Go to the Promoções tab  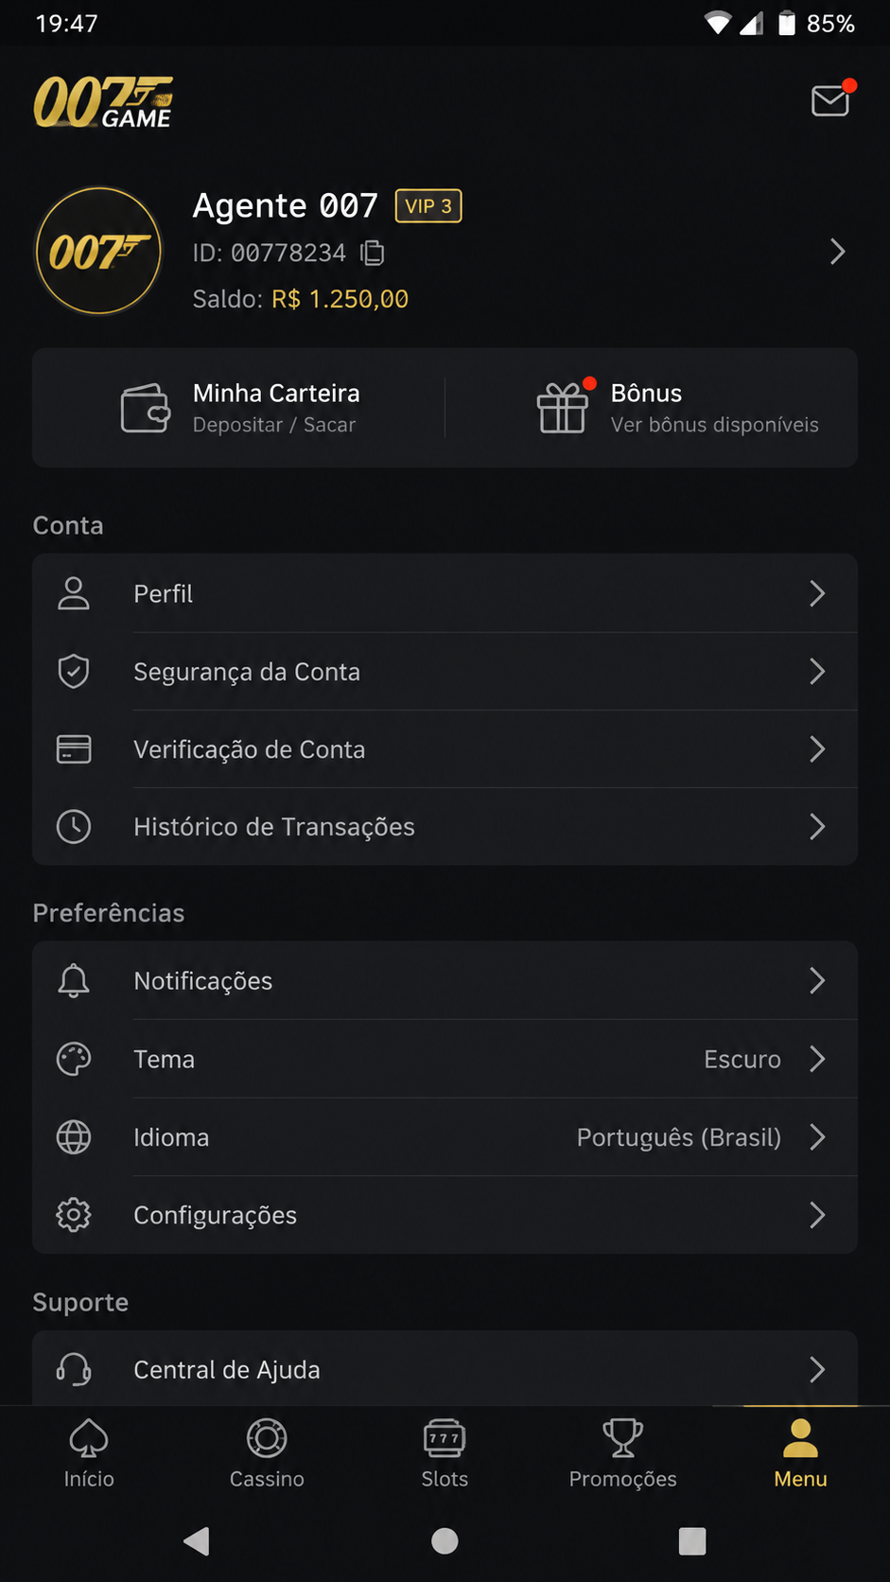click(622, 1454)
